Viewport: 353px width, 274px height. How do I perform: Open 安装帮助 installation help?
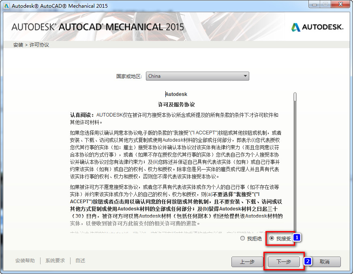tap(25, 260)
